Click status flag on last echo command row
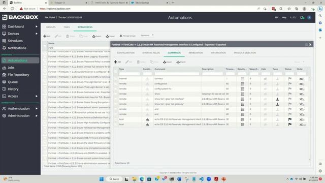325x183 pixels. coord(290,125)
